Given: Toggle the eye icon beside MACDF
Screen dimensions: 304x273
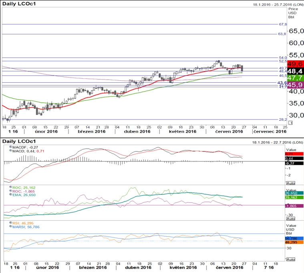Looking at the screenshot, I should [x=11, y=147].
